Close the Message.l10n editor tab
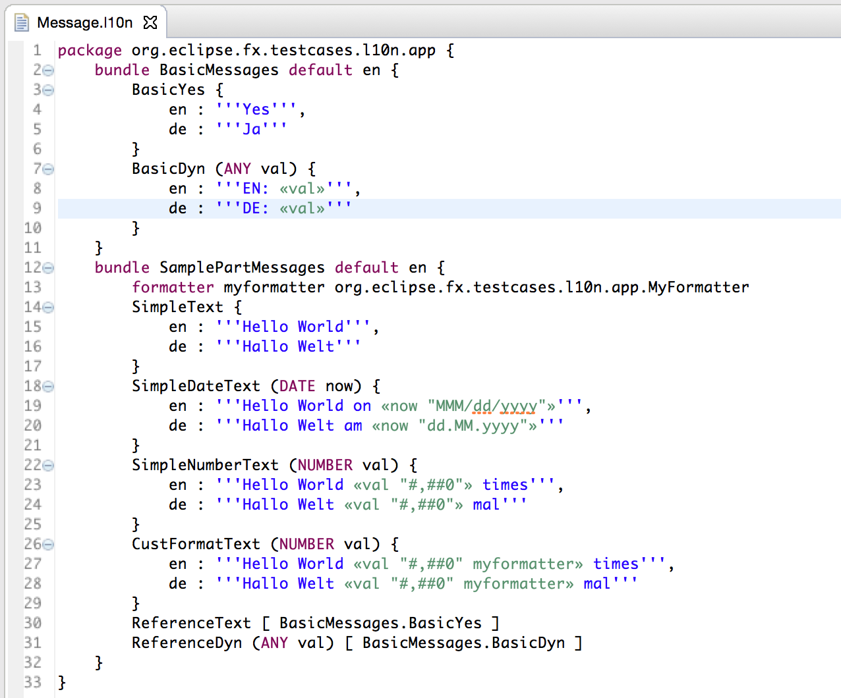Viewport: 841px width, 698px height. (150, 22)
